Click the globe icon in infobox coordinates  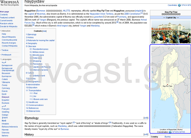point(170,132)
